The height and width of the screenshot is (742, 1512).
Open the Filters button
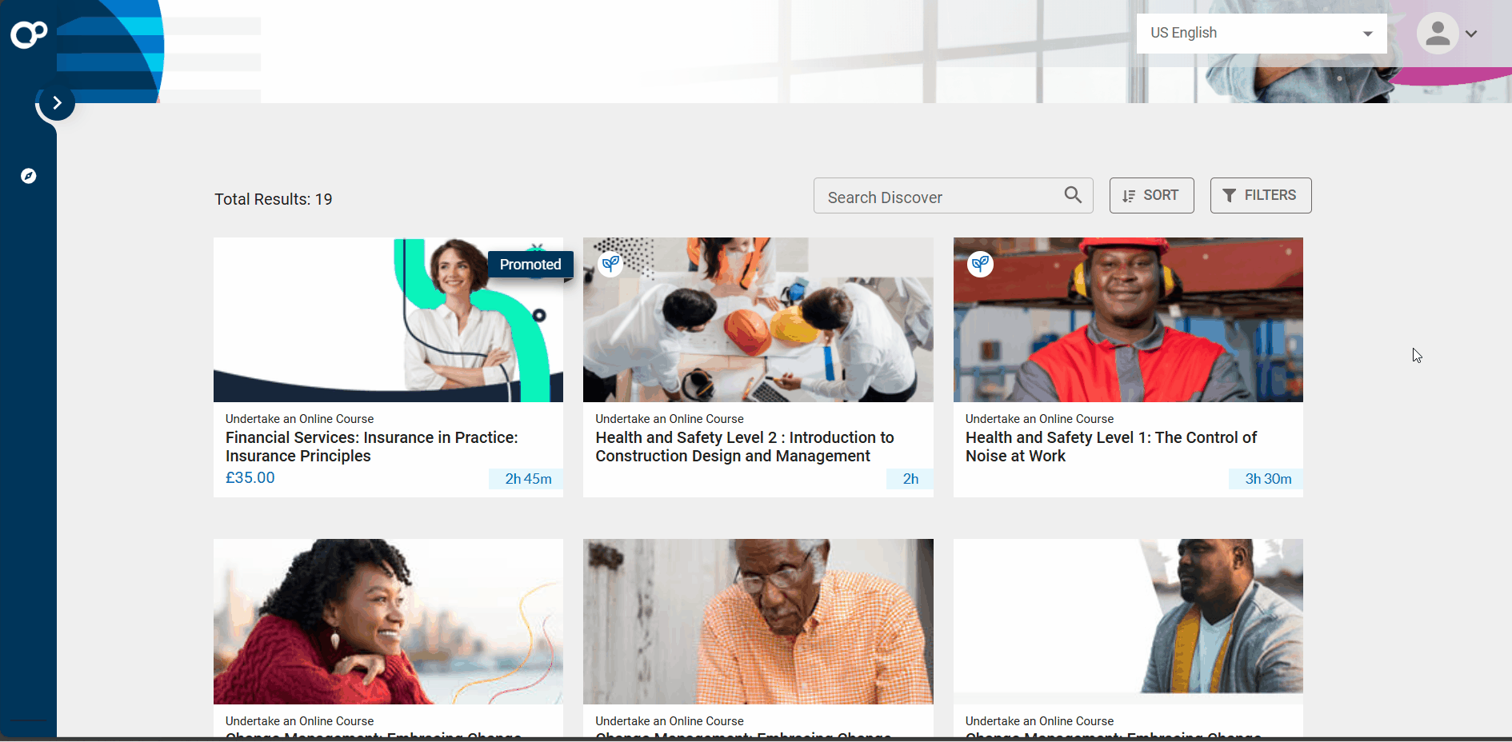click(x=1260, y=196)
